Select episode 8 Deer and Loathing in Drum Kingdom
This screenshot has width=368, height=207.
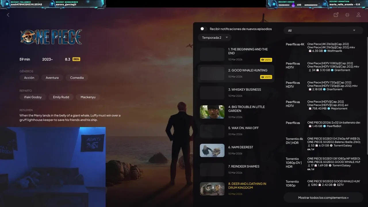(236, 189)
